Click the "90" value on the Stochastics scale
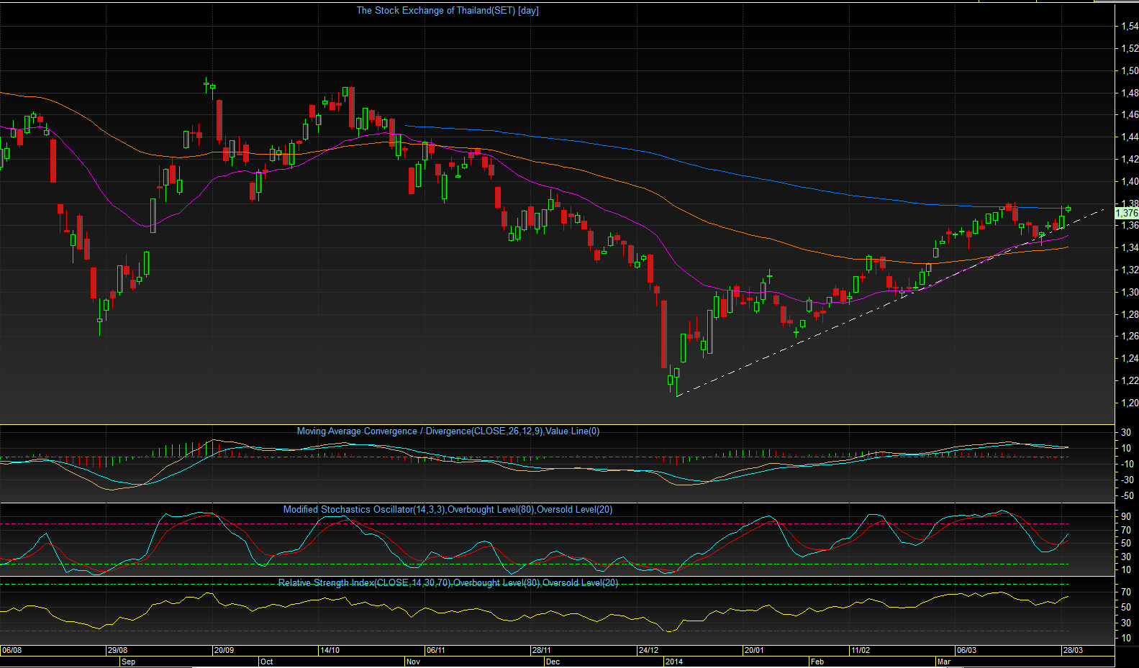This screenshot has width=1139, height=668. 1126,517
